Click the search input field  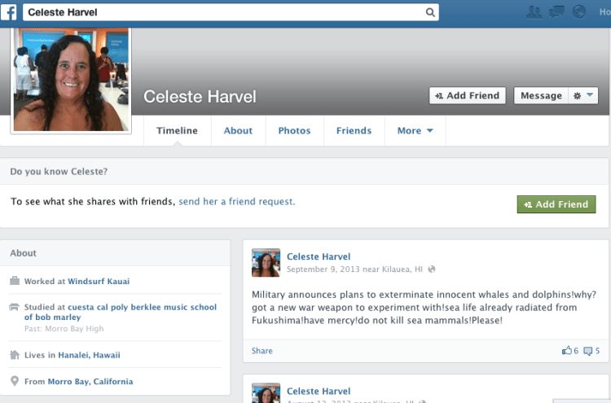click(231, 12)
